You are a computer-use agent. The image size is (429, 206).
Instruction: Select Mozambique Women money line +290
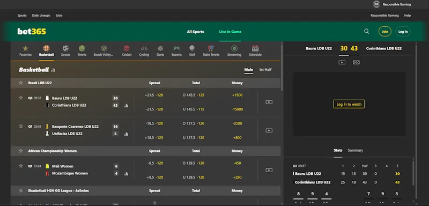point(237,177)
